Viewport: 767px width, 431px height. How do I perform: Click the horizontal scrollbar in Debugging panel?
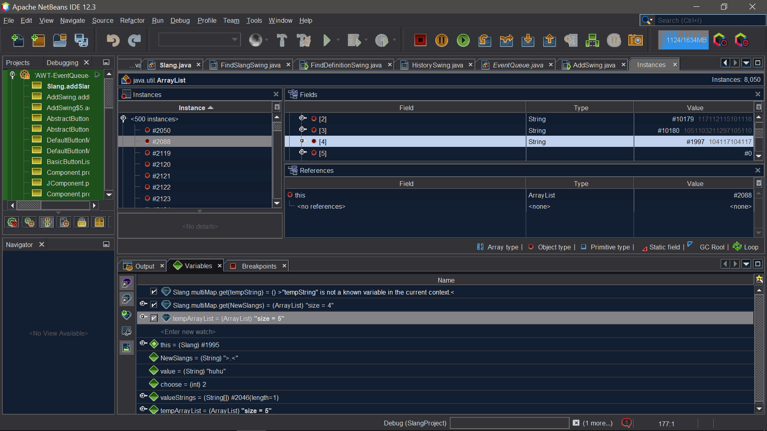[53, 206]
